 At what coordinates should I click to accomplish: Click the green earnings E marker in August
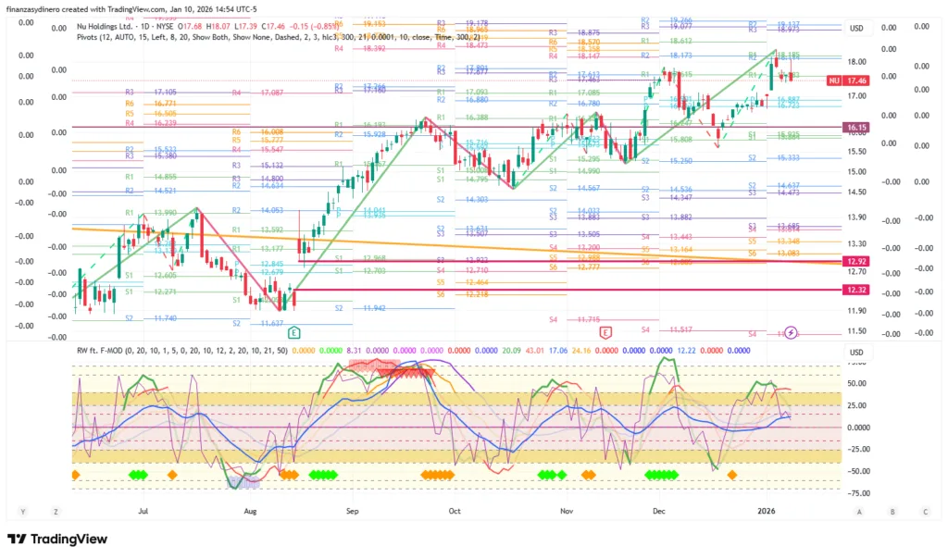tap(294, 332)
